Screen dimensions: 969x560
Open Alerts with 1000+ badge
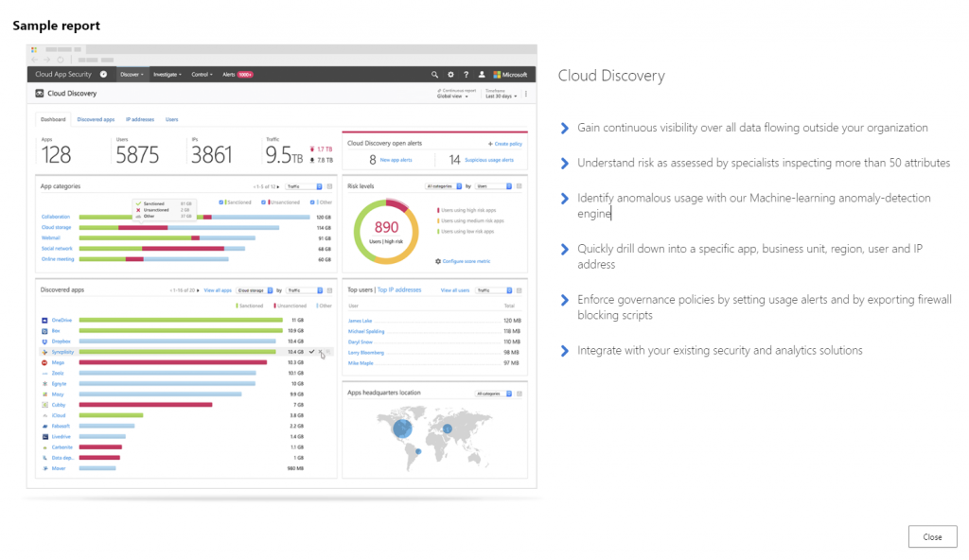(x=238, y=74)
